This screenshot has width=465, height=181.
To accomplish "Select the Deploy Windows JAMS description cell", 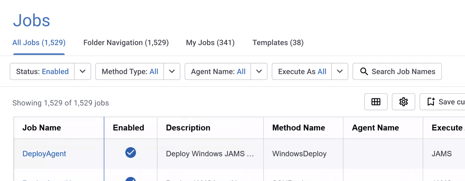I will [x=210, y=154].
